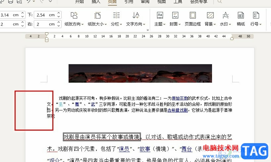
Task: Click the 行号 line number icon
Action: [x=256, y=15]
